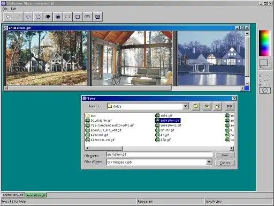The image size is (274, 206).
Task: Click the Press F1 for Help status text
Action: (13, 202)
